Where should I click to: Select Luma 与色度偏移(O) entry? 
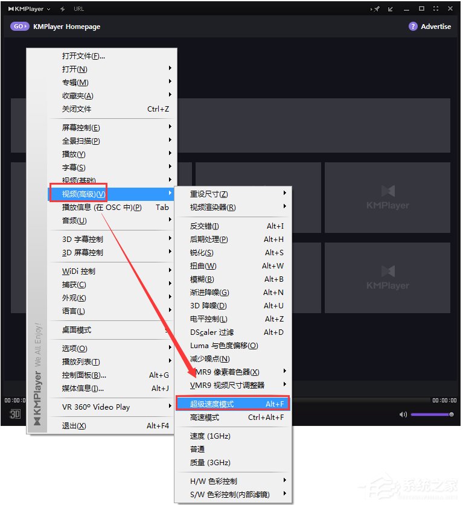pyautogui.click(x=233, y=346)
